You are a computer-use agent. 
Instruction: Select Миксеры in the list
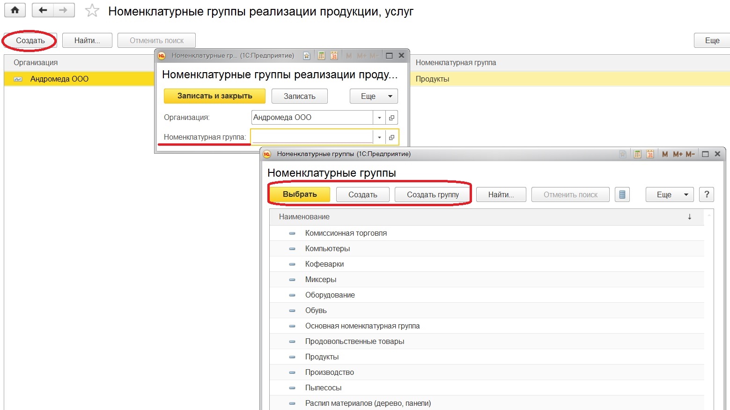click(487, 279)
